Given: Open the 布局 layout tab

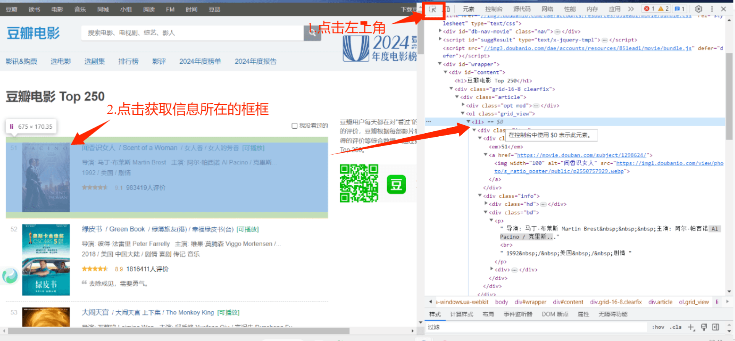Looking at the screenshot, I should (488, 314).
